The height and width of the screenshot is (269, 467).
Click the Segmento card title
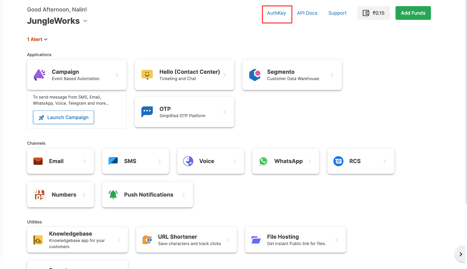281,72
